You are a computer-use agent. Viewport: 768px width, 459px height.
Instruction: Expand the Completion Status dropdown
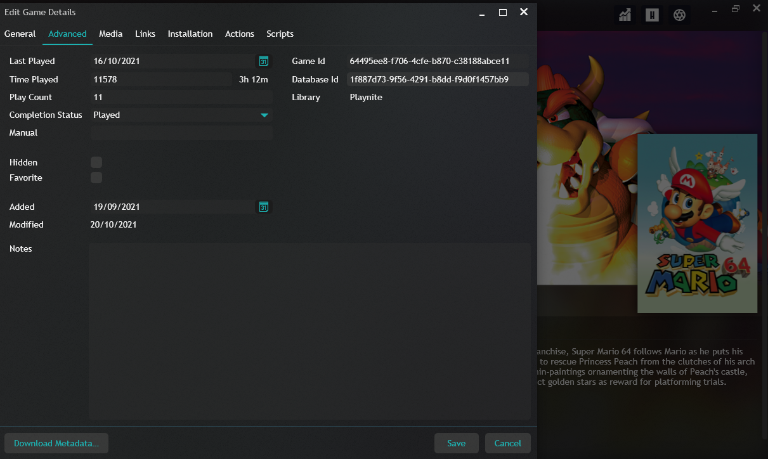(x=264, y=115)
